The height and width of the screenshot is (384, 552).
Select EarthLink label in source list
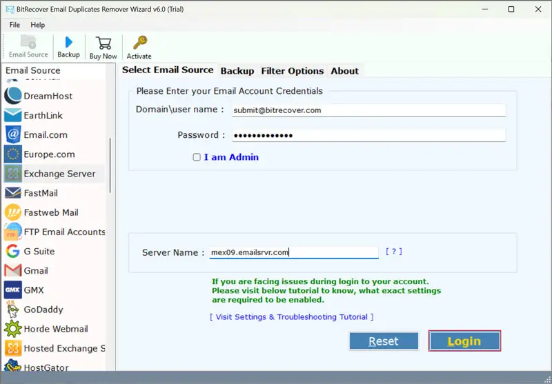43,115
